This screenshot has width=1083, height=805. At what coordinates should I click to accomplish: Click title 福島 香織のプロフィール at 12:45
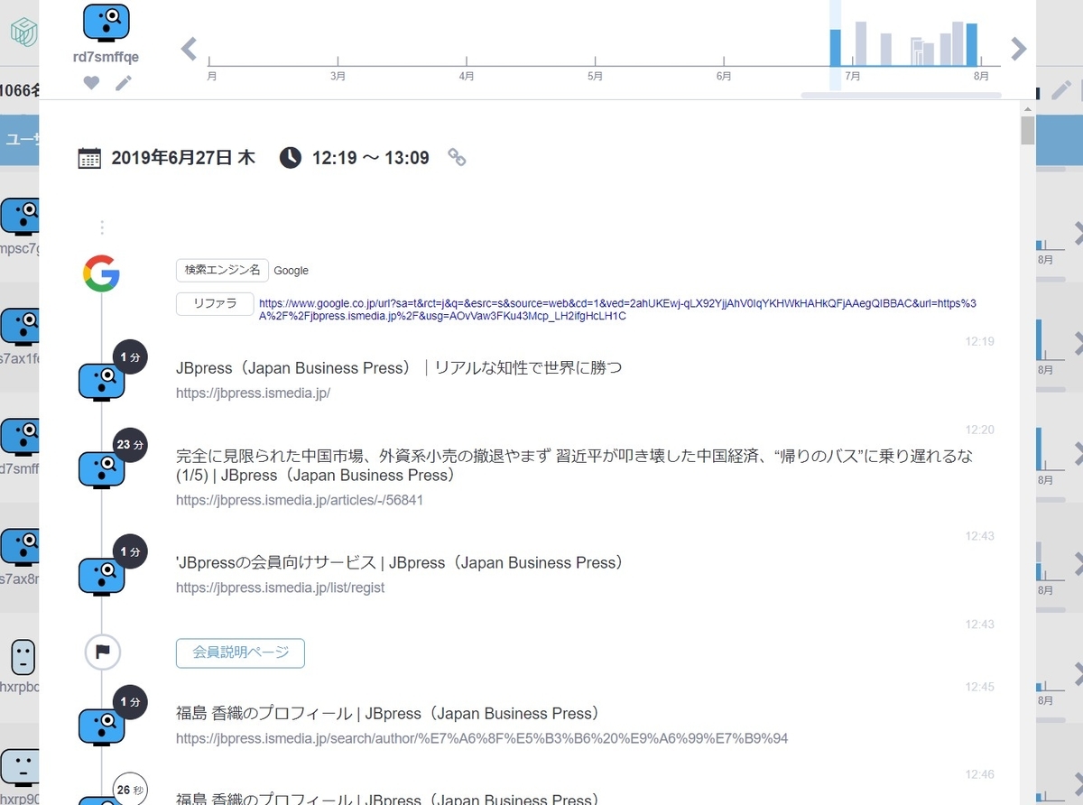point(387,713)
